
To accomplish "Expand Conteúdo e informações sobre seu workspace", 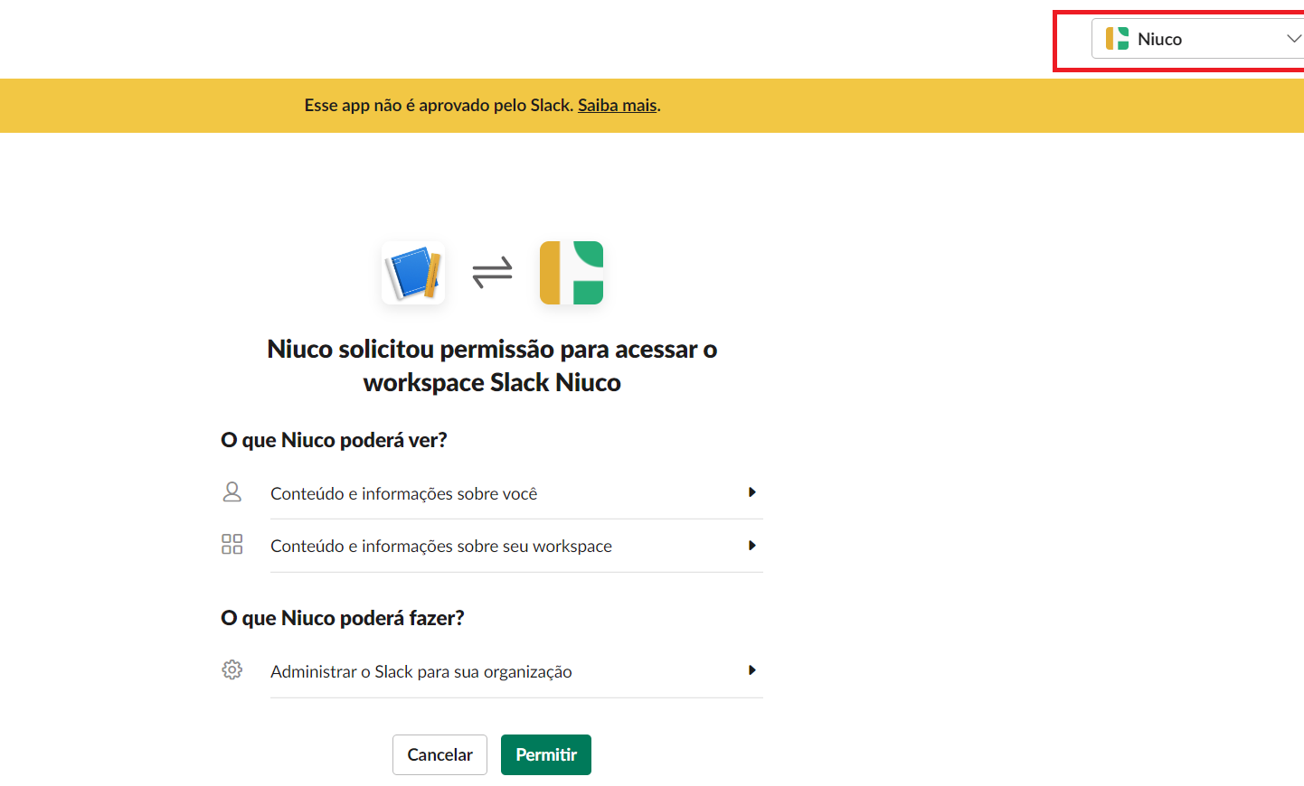I will tap(516, 546).
